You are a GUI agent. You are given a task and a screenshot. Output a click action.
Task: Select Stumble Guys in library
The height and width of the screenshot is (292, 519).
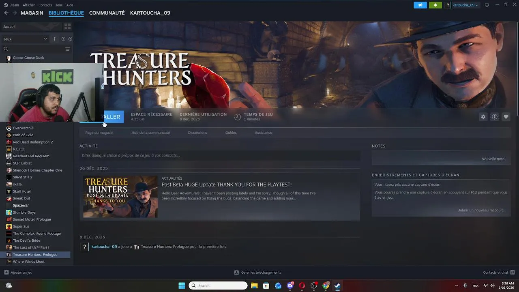tap(24, 213)
